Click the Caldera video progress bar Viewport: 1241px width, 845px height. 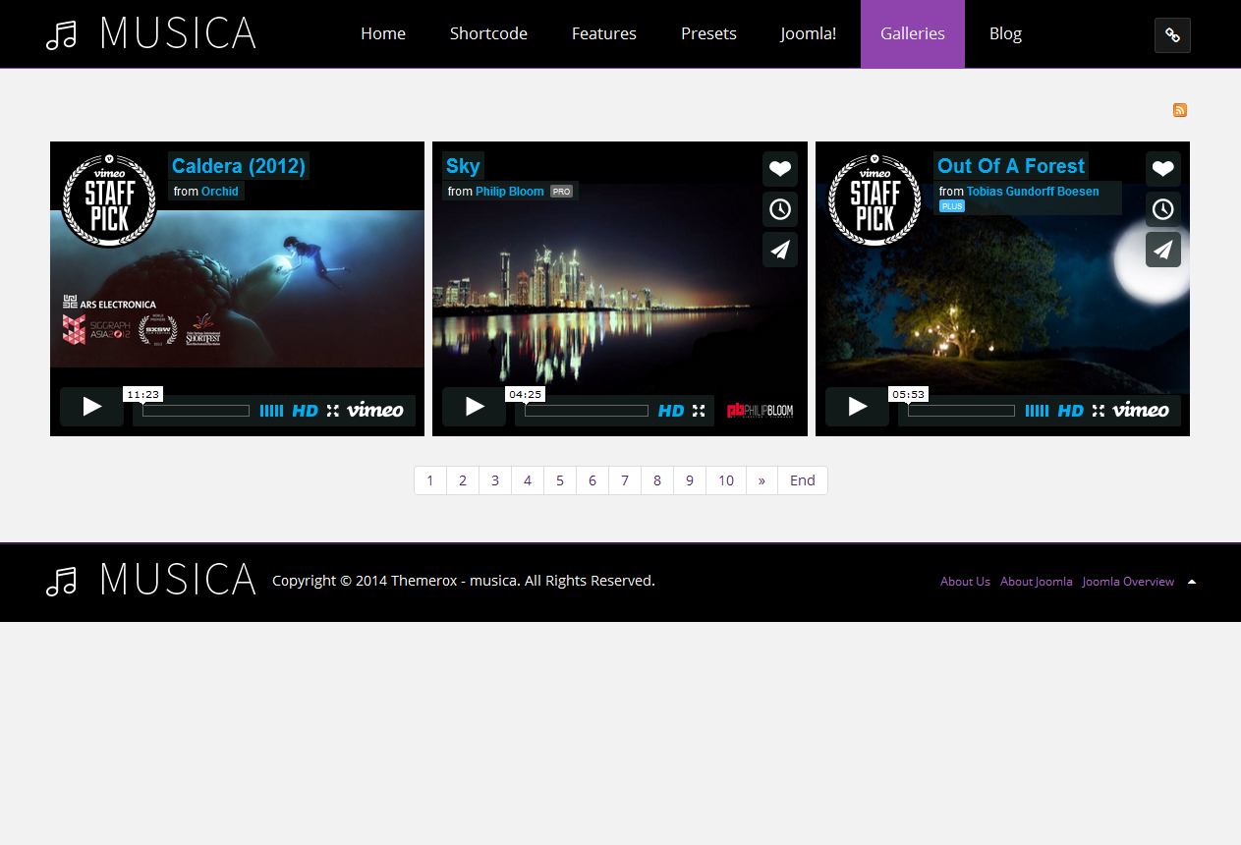pyautogui.click(x=196, y=411)
